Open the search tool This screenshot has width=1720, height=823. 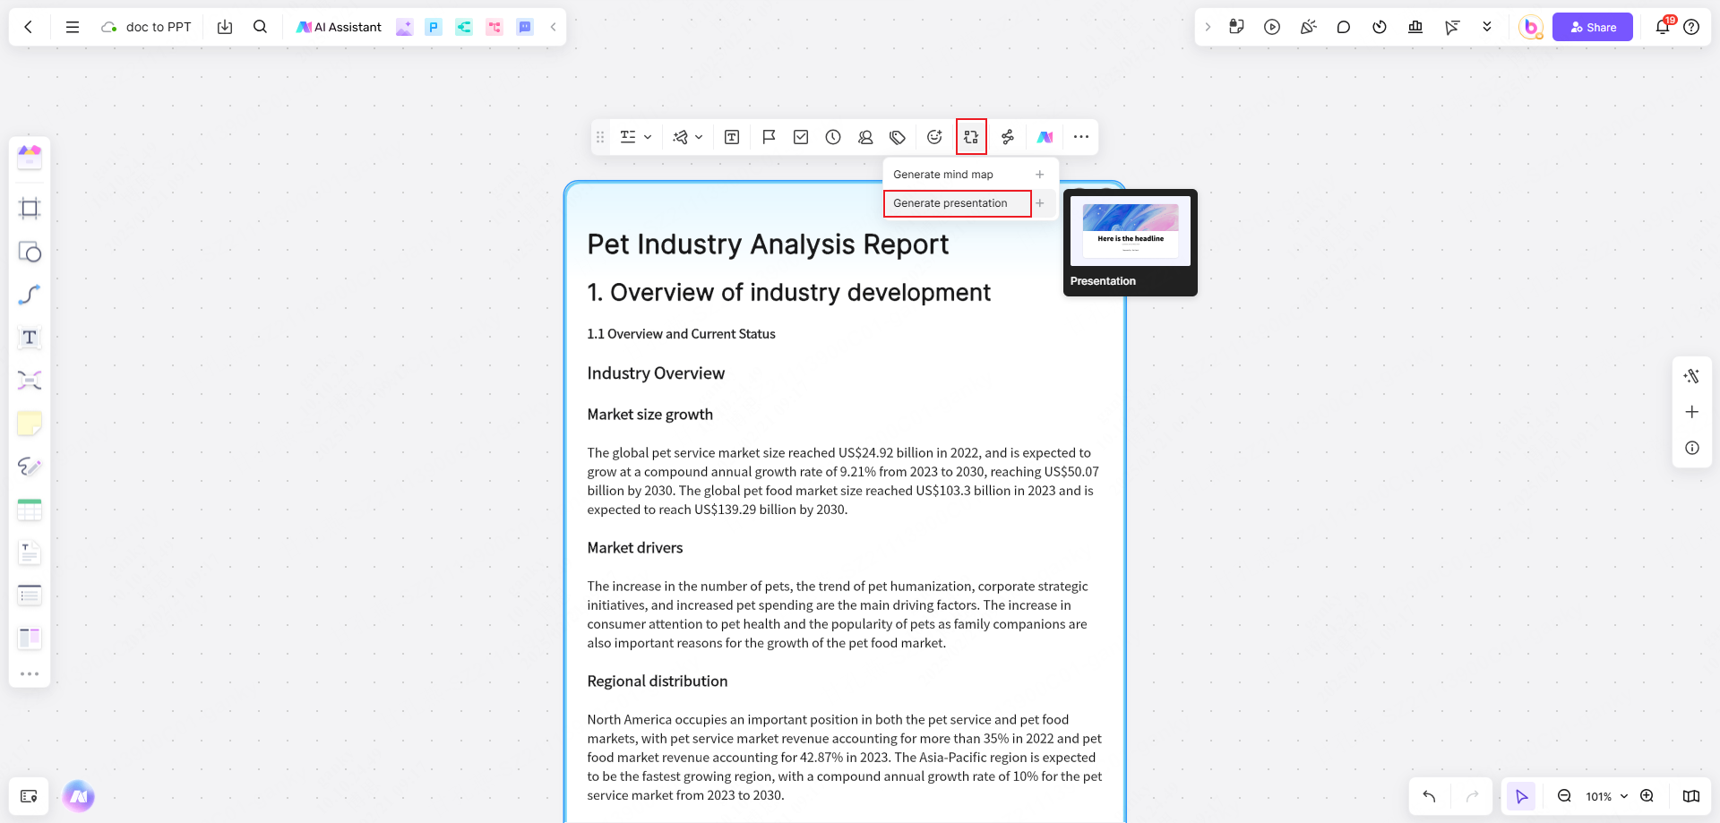point(260,27)
